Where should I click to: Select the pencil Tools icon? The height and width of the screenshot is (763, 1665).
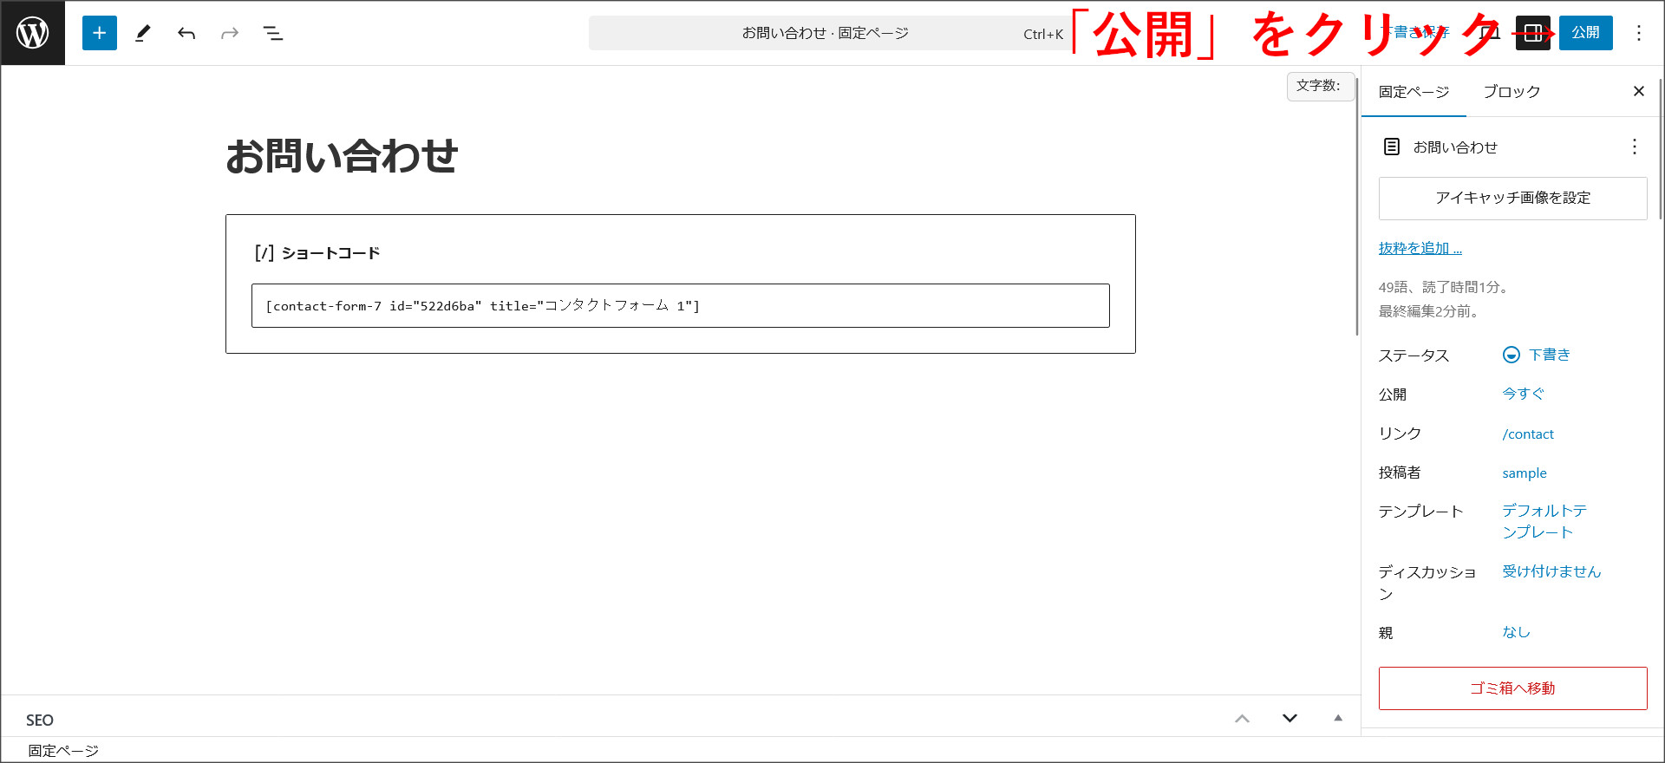click(x=143, y=33)
